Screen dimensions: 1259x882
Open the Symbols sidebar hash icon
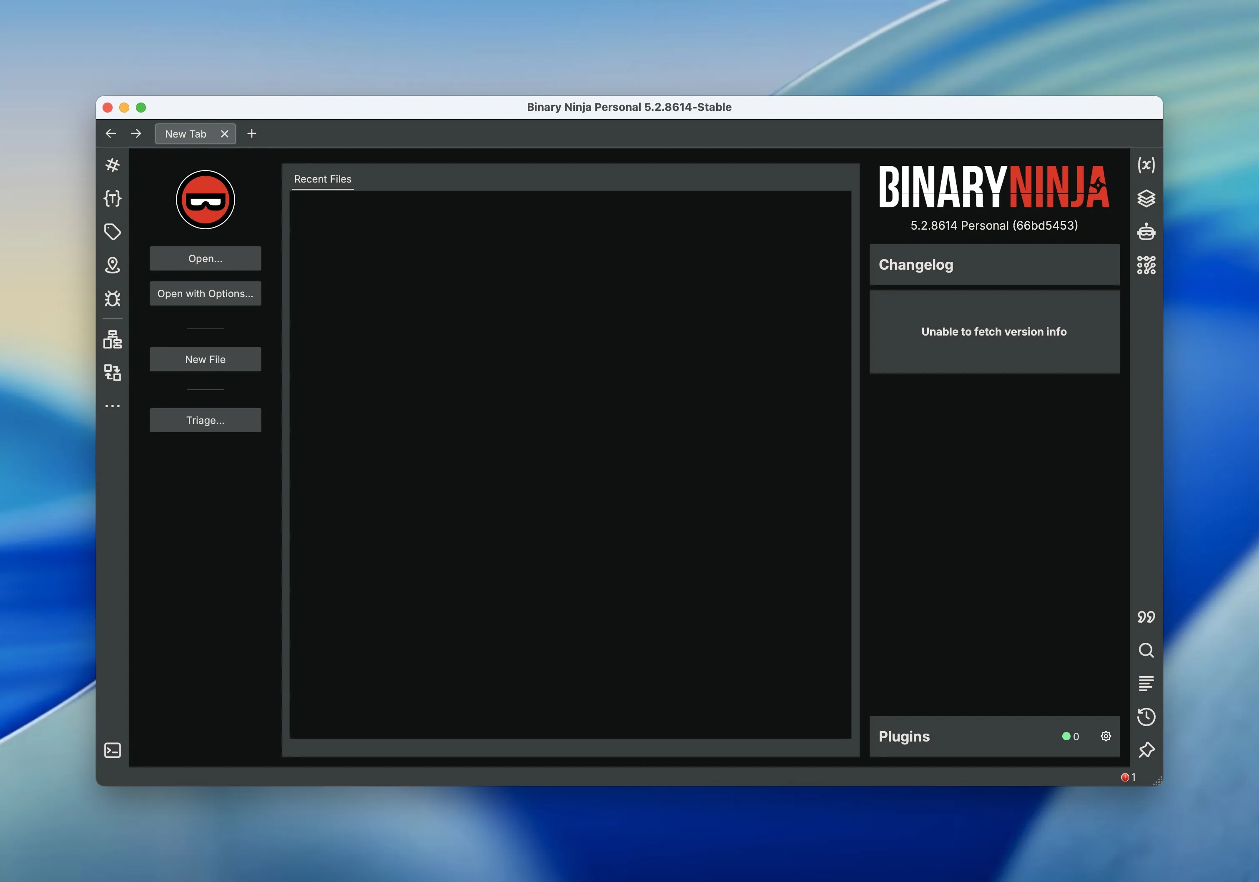tap(113, 165)
